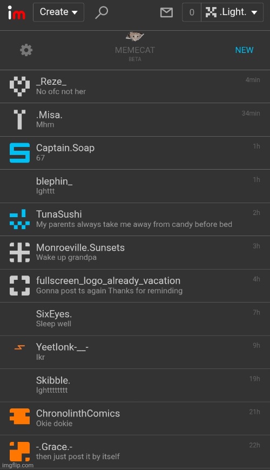Start a NEW chat
The image size is (270, 470).
pyautogui.click(x=244, y=50)
